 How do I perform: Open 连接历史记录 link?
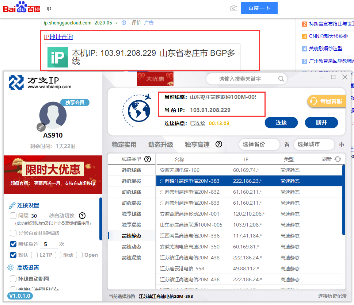[332, 296]
